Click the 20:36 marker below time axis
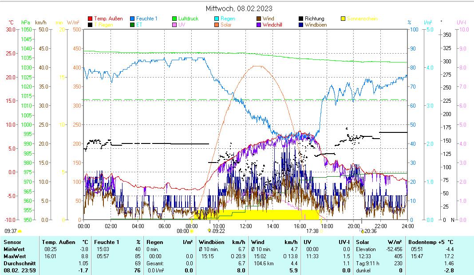 370,231
